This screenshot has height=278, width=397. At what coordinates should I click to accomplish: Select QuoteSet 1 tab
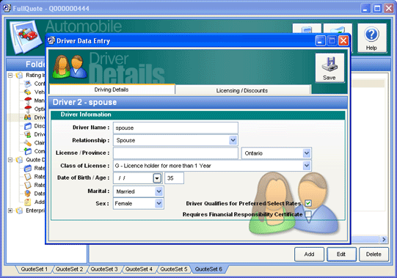[34, 269]
